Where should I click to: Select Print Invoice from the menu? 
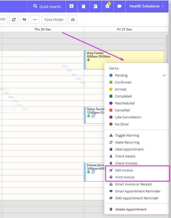pyautogui.click(x=125, y=177)
